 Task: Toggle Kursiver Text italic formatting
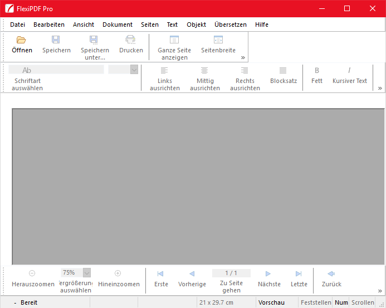point(349,71)
